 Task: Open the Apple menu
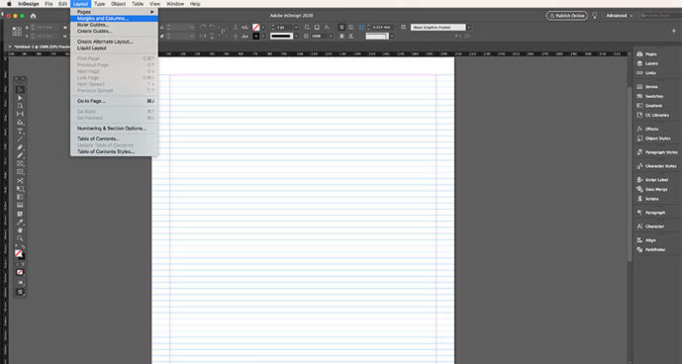tap(9, 4)
